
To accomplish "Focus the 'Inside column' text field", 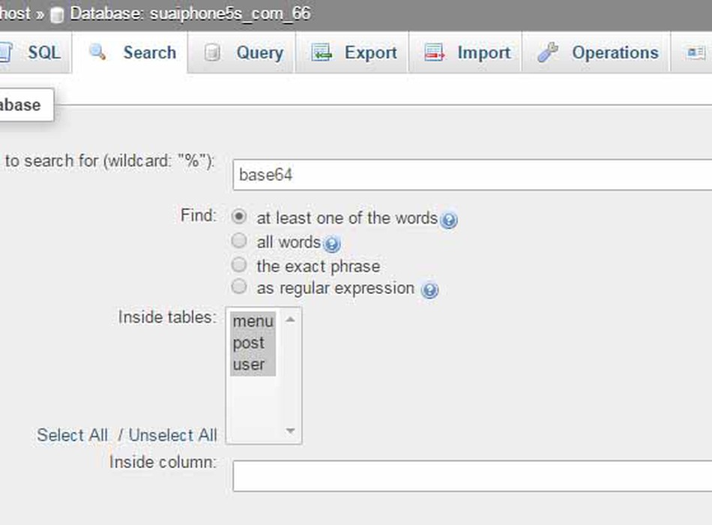I will (x=472, y=475).
